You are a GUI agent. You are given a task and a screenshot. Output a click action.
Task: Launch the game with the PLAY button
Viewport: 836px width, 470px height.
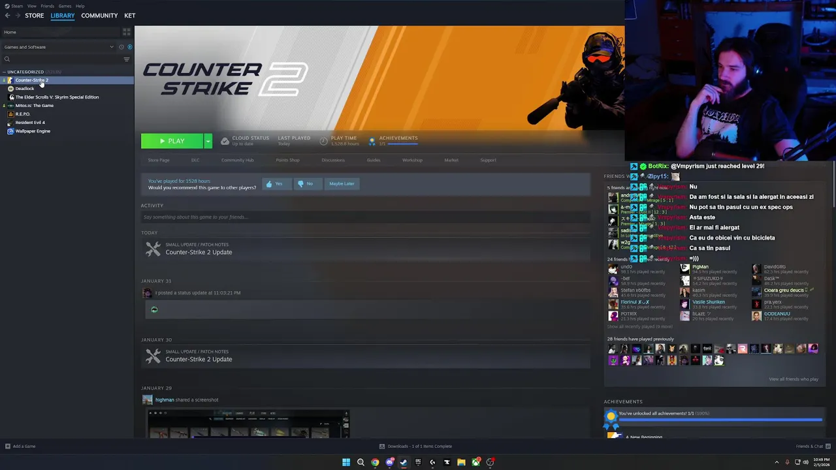click(172, 141)
